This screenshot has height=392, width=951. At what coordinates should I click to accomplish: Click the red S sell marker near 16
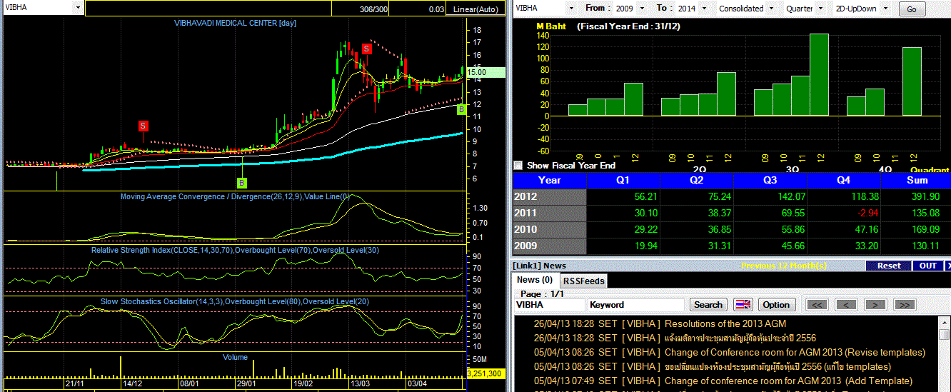pyautogui.click(x=366, y=49)
